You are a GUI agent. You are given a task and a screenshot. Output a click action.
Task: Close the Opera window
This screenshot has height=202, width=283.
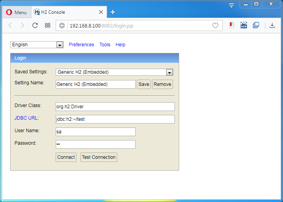[x=271, y=4]
